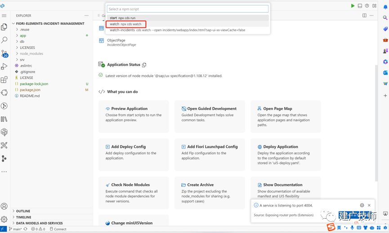This screenshot has width=389, height=233.
Task: Click the errors and warnings counter
Action: 38,229
